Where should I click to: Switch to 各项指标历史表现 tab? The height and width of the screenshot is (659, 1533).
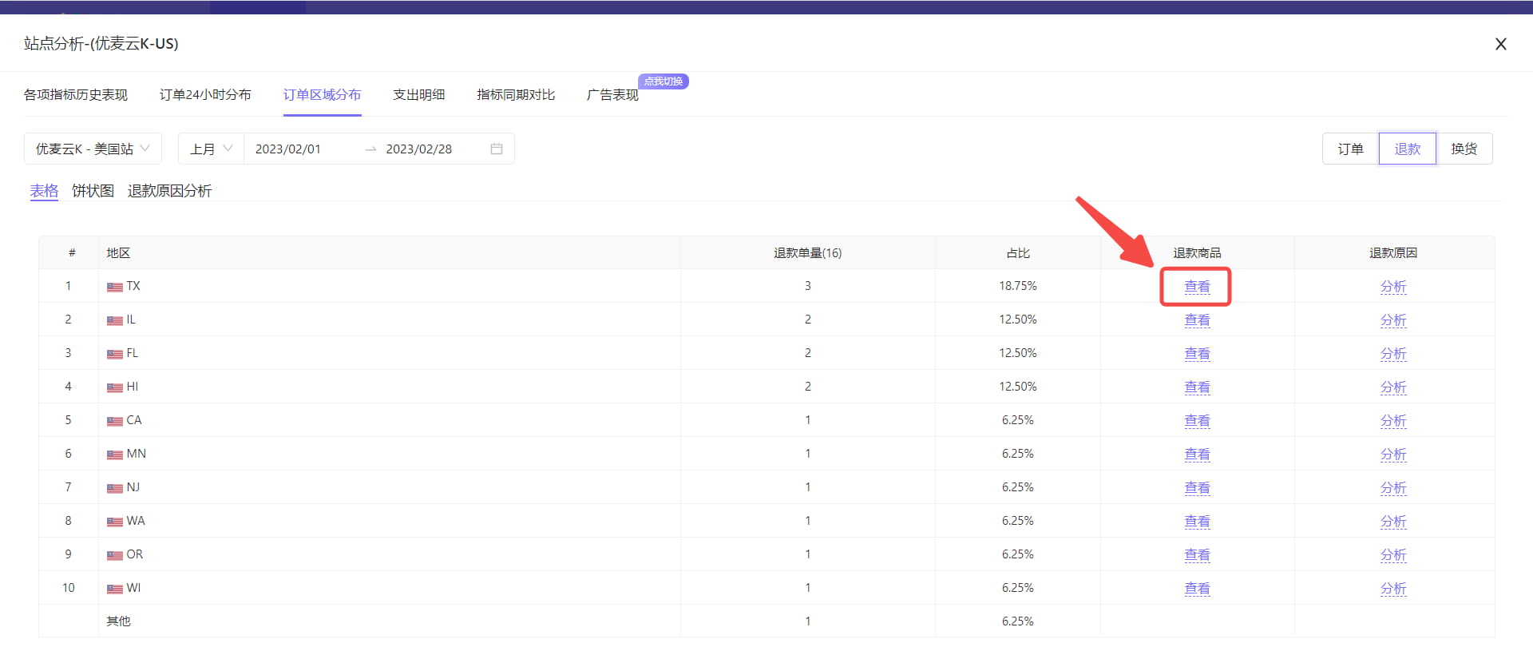coord(76,94)
